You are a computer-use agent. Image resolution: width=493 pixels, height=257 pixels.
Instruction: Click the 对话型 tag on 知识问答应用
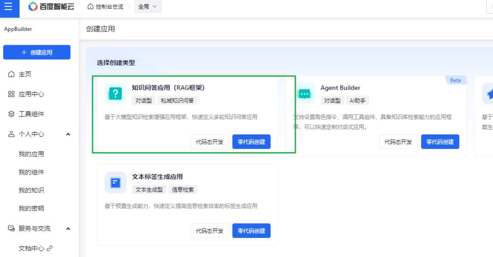(143, 100)
